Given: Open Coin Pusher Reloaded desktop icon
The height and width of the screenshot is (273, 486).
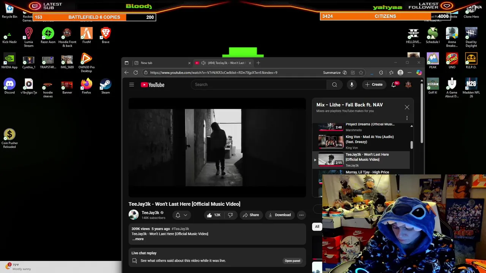Looking at the screenshot, I should click(x=9, y=139).
